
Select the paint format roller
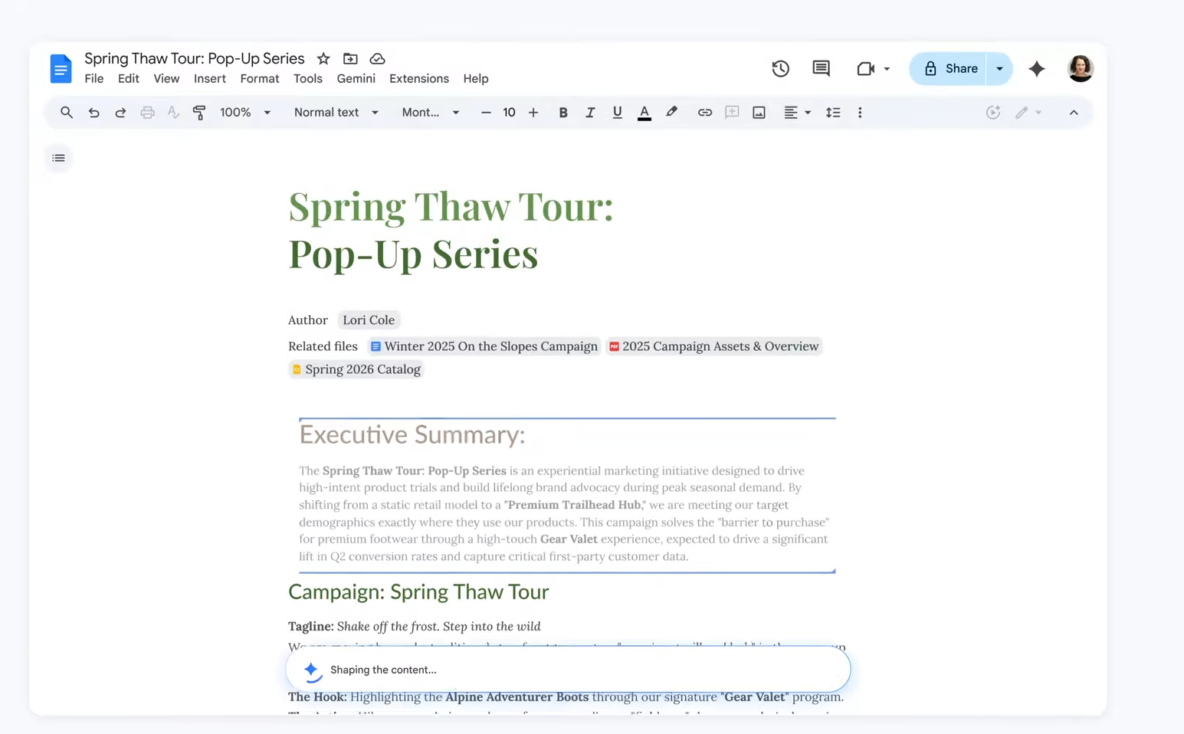pyautogui.click(x=199, y=113)
